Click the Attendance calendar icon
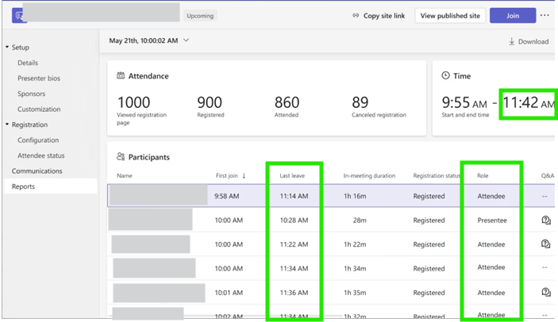This screenshot has width=558, height=322. coord(121,75)
